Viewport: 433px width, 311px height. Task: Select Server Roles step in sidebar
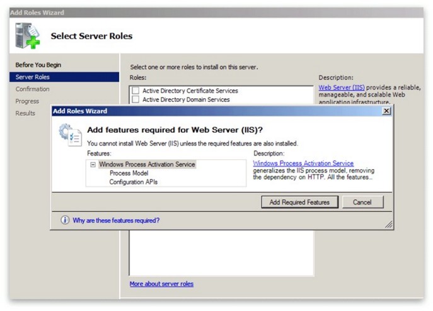tap(64, 77)
